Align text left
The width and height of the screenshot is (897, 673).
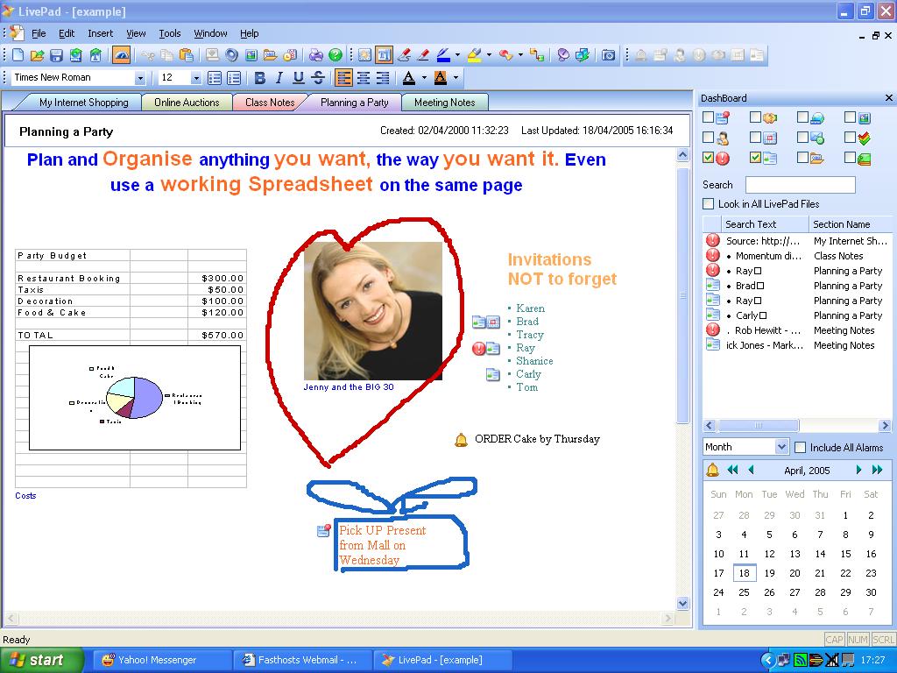343,78
